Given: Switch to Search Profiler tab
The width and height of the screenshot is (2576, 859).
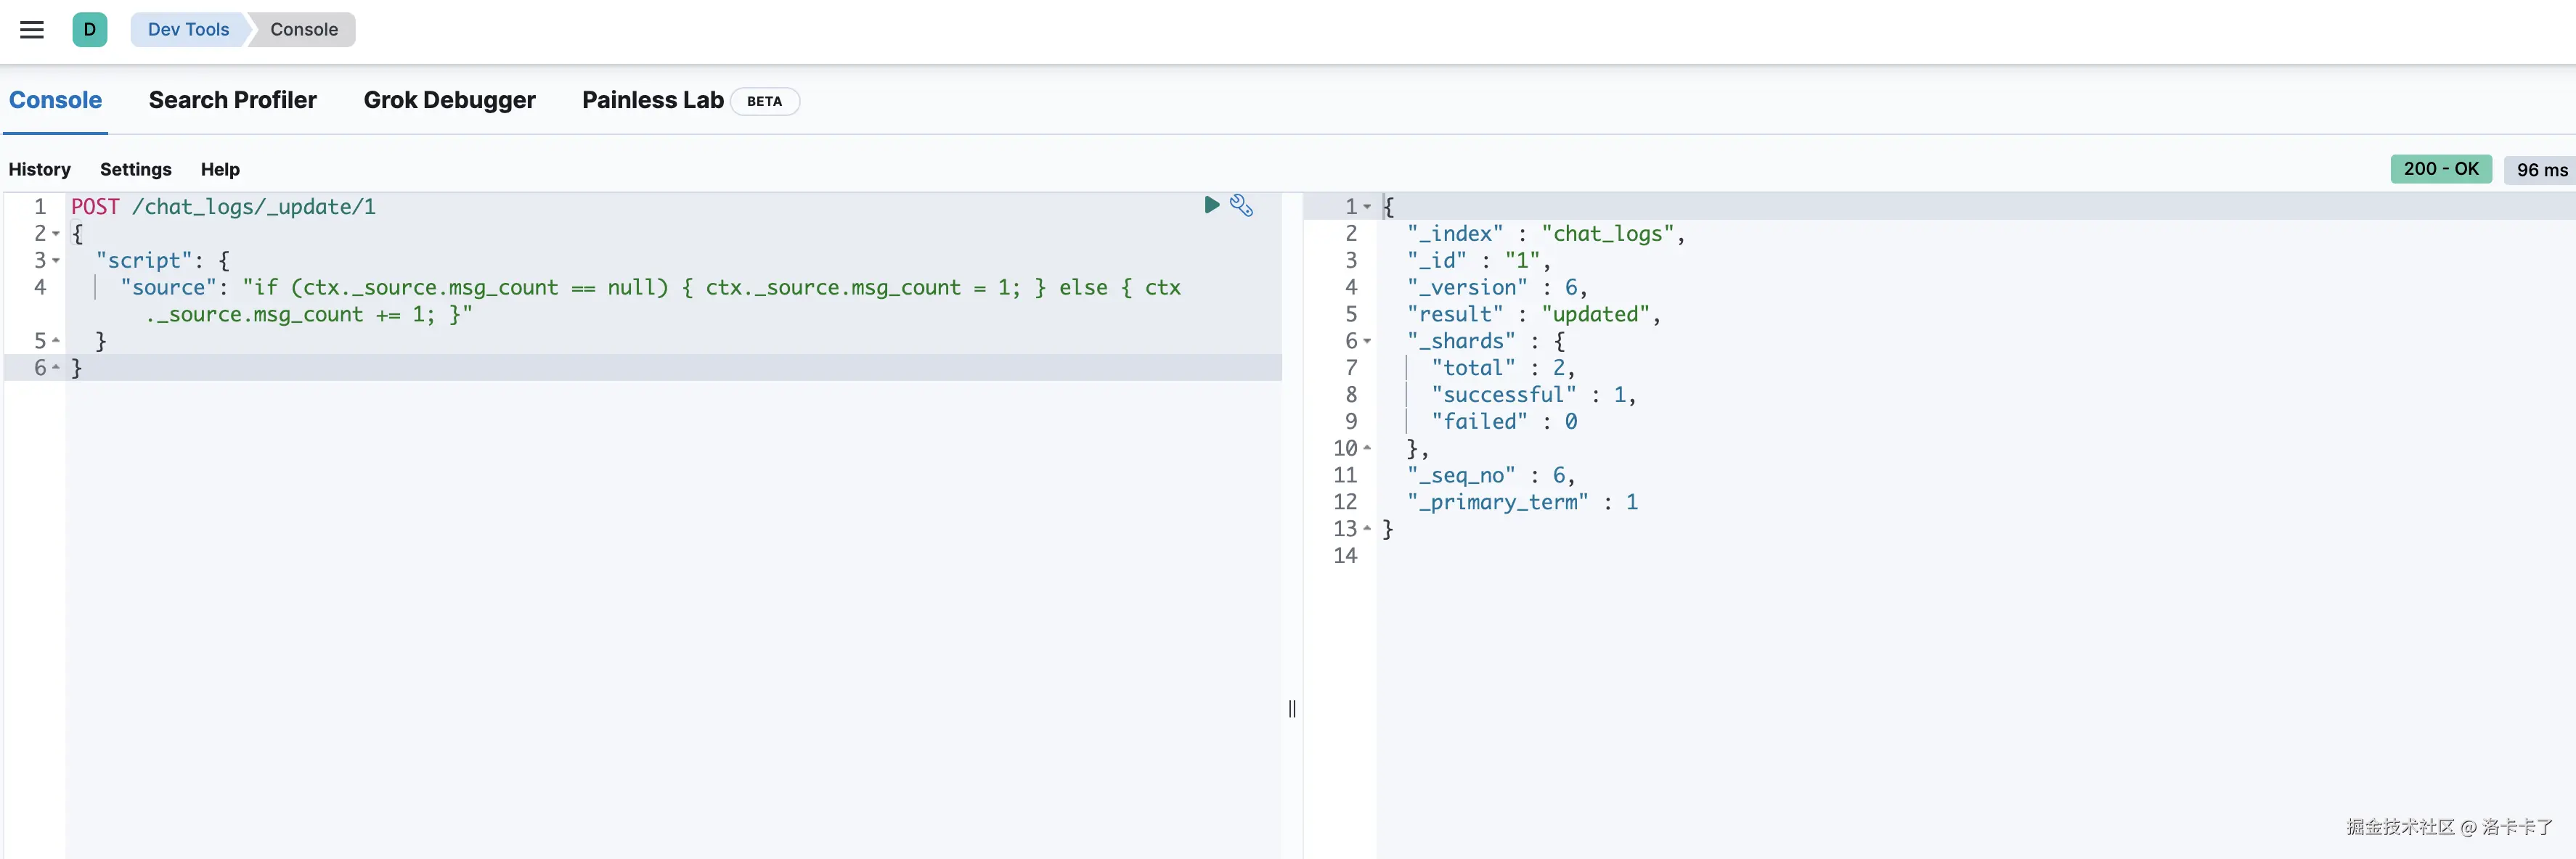Looking at the screenshot, I should point(232,100).
